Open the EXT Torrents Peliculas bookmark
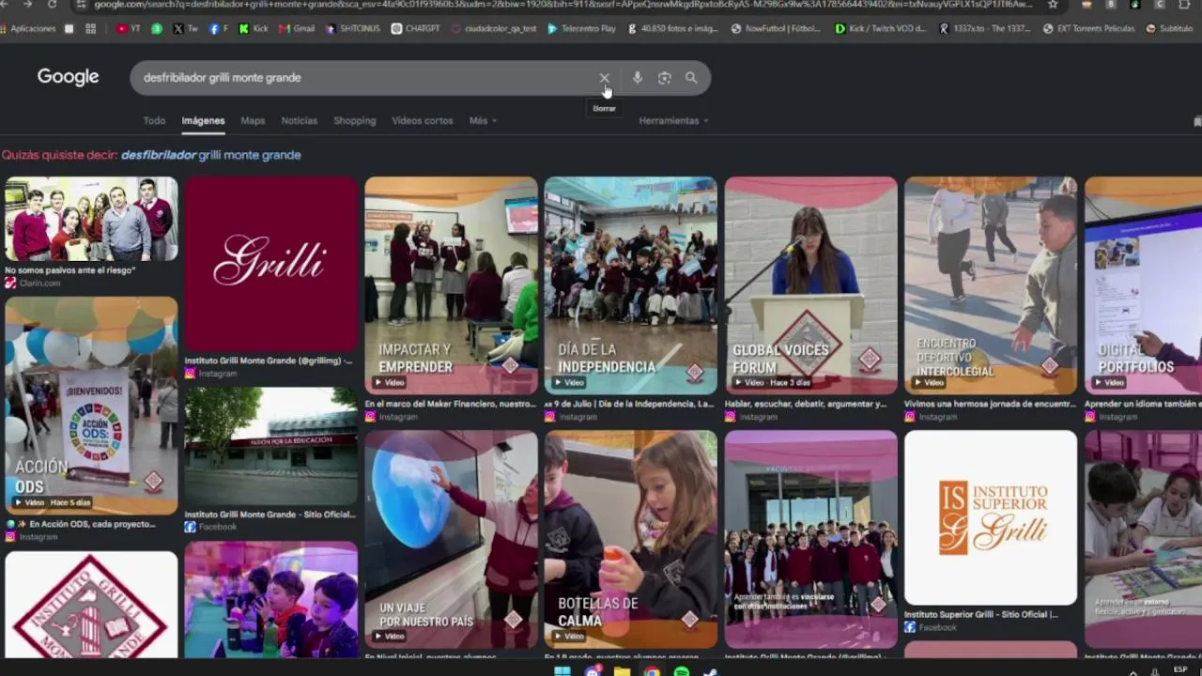This screenshot has height=676, width=1202. [1088, 29]
